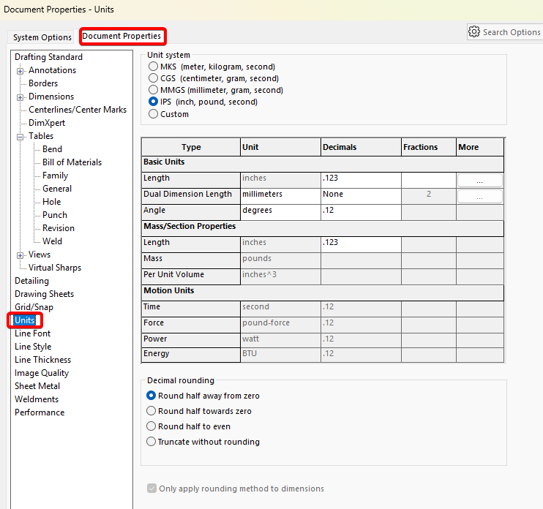
Task: Open Line Style settings
Action: coord(33,346)
